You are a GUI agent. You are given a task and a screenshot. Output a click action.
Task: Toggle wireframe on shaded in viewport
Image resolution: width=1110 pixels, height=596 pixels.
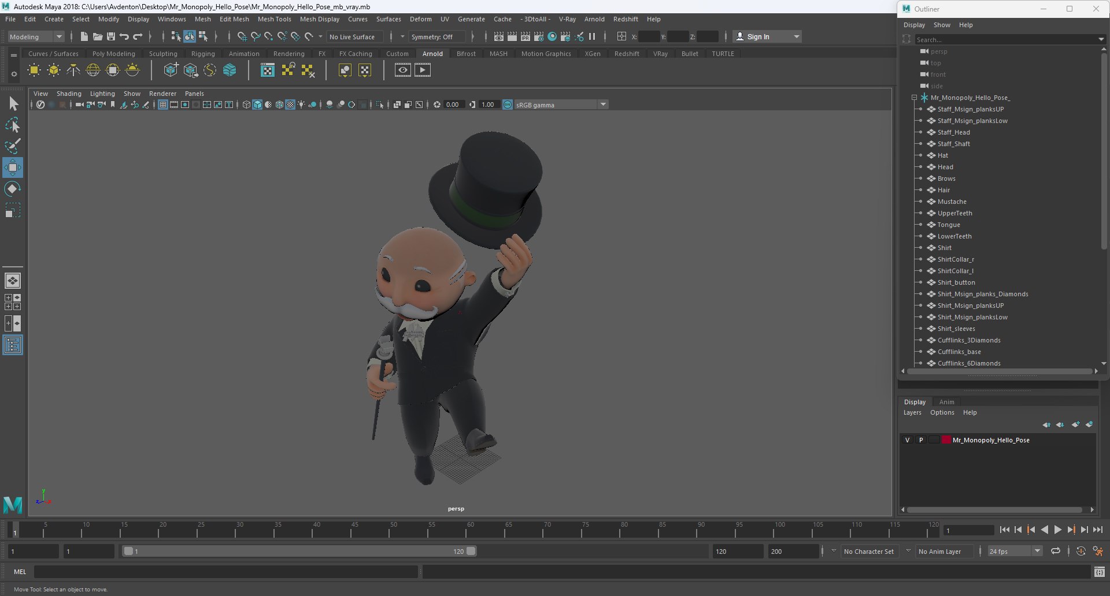point(280,105)
